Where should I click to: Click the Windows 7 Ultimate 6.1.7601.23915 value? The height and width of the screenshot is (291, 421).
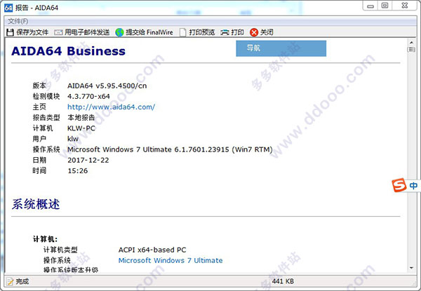[x=170, y=149]
